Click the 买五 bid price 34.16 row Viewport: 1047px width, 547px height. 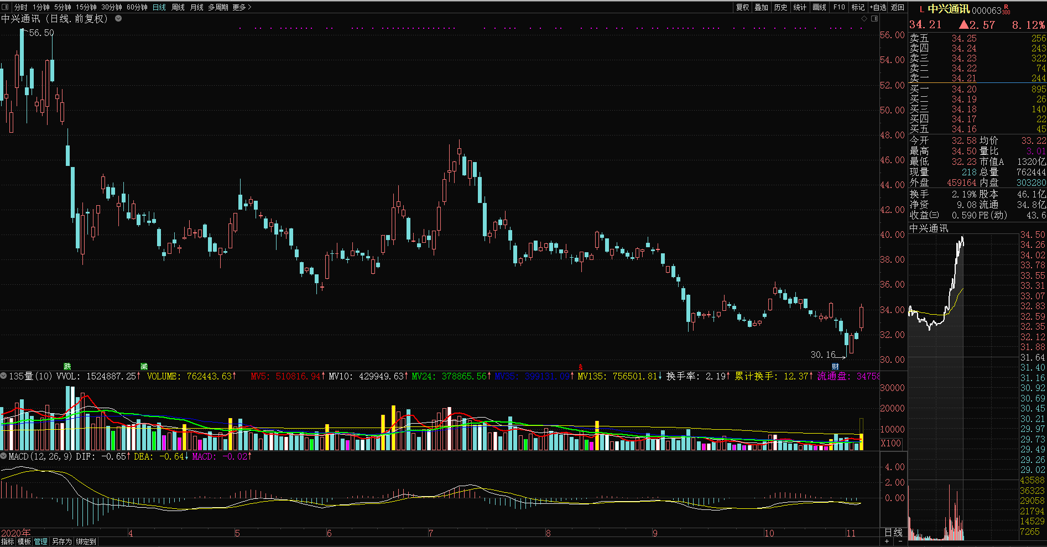977,129
